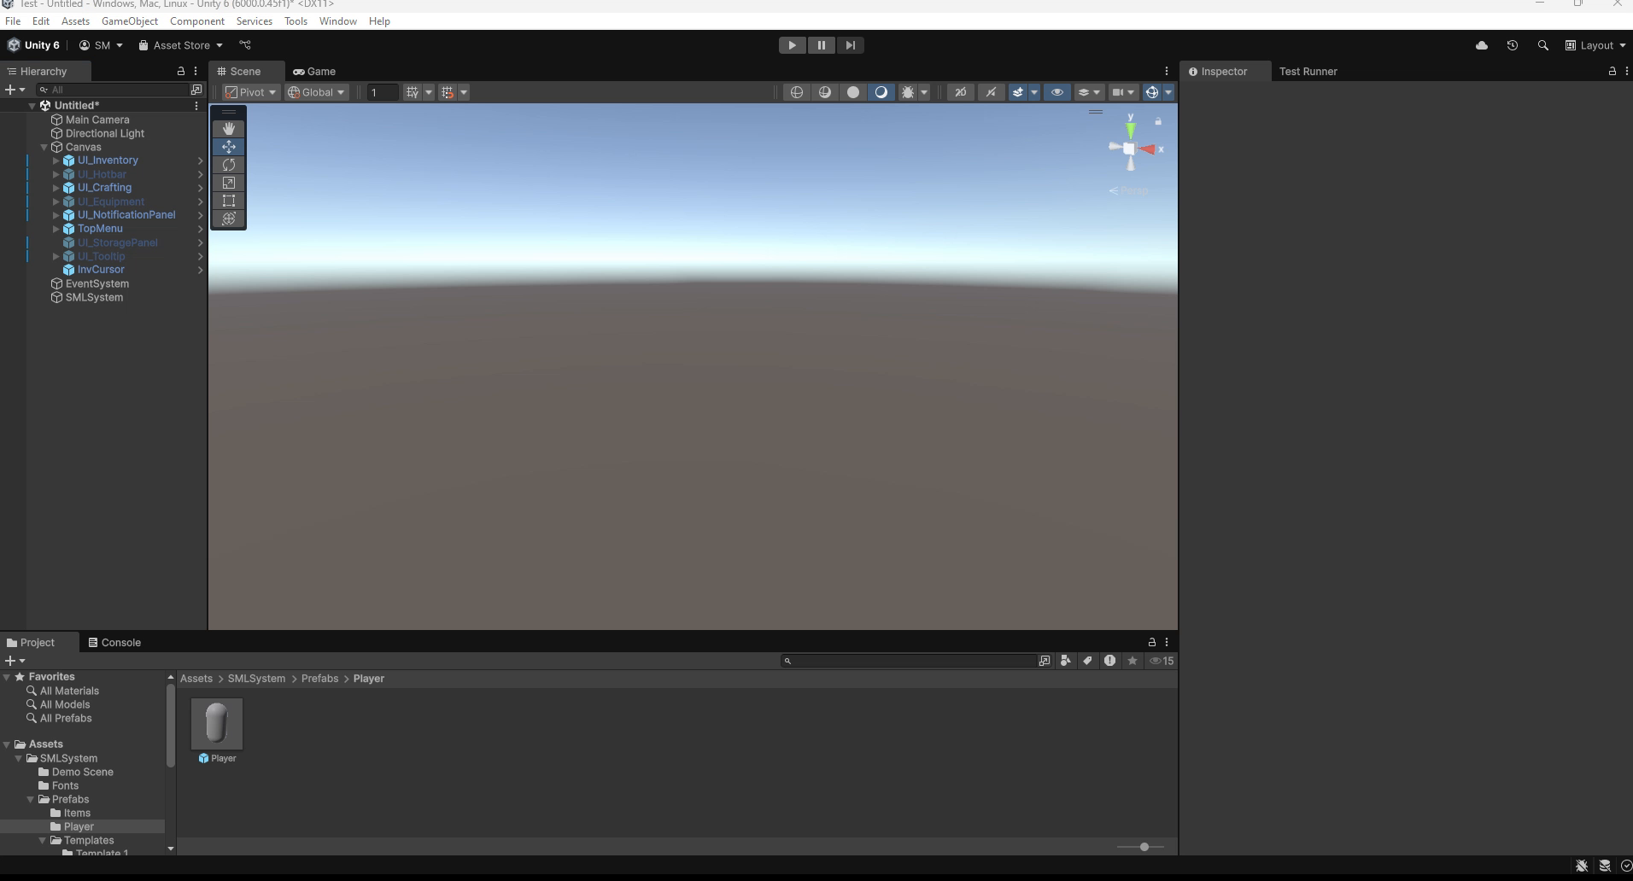
Task: Open the Gizmos dropdown arrow
Action: tap(1168, 92)
